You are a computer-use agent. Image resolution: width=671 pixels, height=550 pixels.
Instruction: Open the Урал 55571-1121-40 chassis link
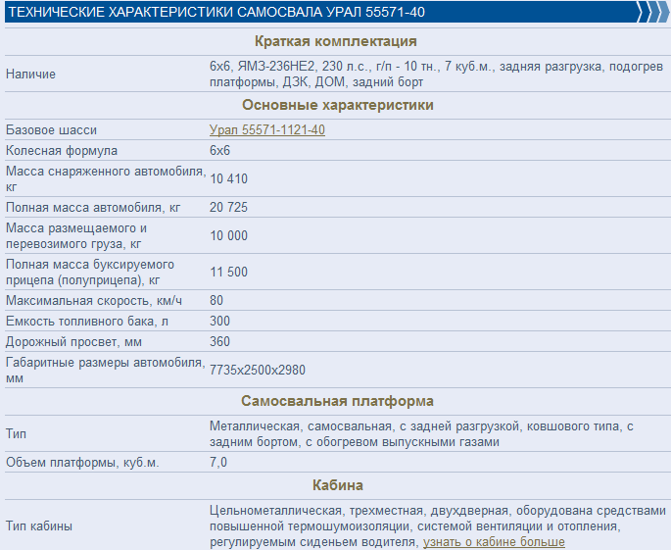(267, 129)
